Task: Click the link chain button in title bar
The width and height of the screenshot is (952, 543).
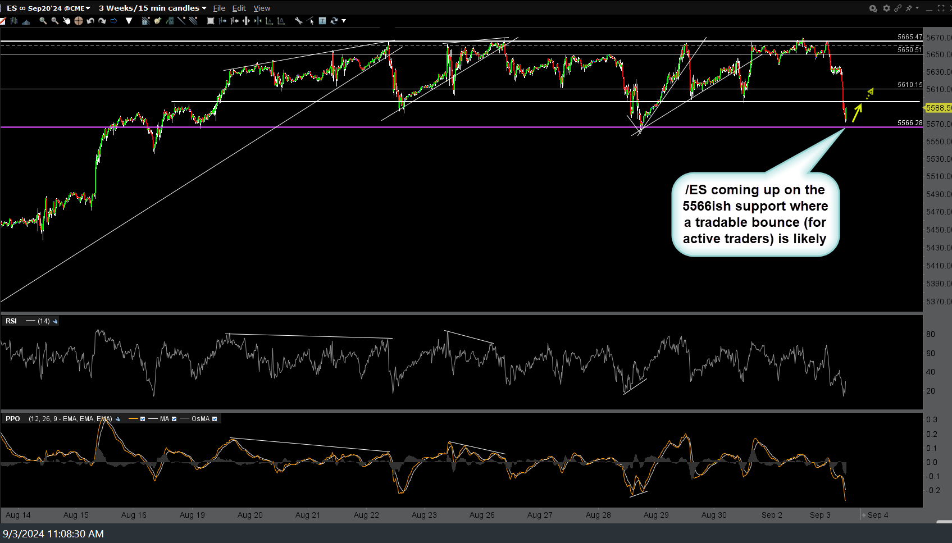Action: [898, 8]
